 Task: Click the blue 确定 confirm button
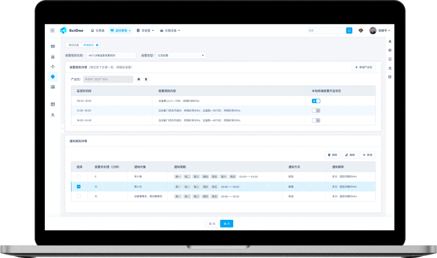coord(227,224)
